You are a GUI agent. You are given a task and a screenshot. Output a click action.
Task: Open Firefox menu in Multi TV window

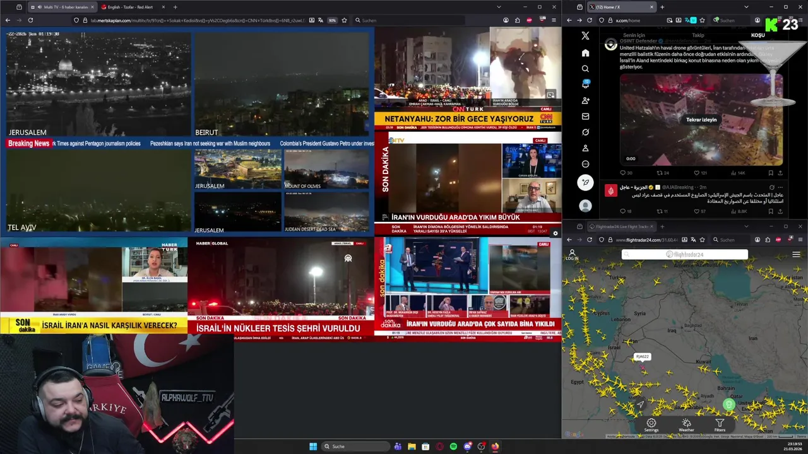[x=554, y=20]
